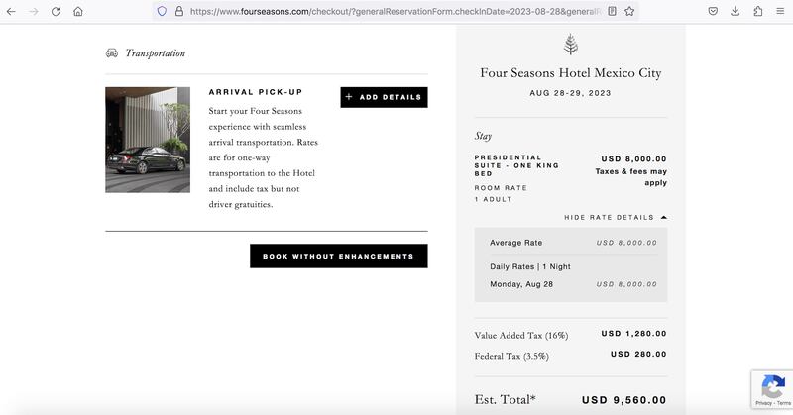Click the reCAPTCHA Terms link
793x415 pixels.
[784, 403]
